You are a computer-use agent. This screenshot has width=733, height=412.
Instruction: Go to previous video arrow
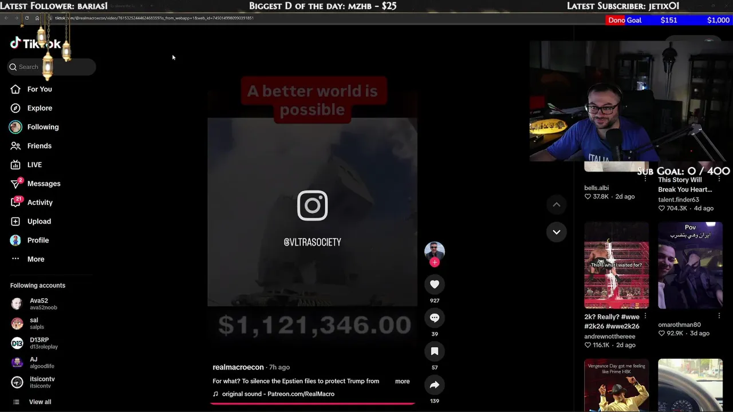[556, 204]
